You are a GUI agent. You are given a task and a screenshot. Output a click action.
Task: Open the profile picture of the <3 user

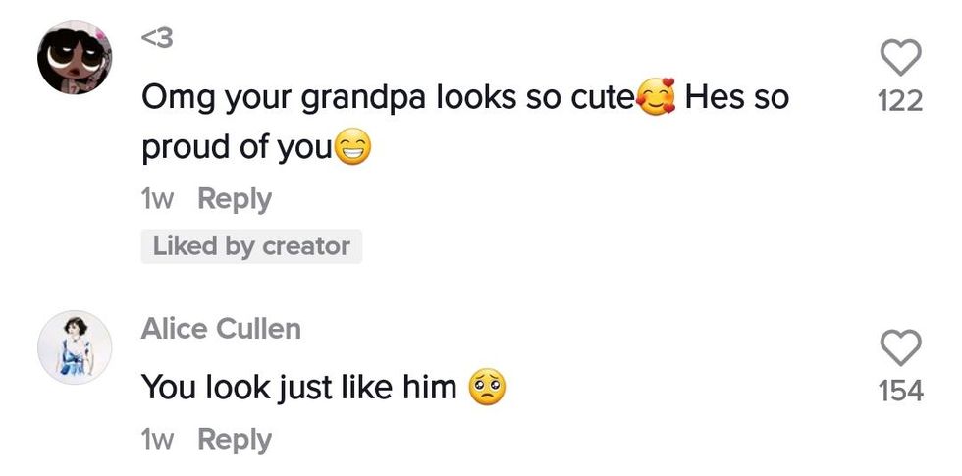pos(76,58)
